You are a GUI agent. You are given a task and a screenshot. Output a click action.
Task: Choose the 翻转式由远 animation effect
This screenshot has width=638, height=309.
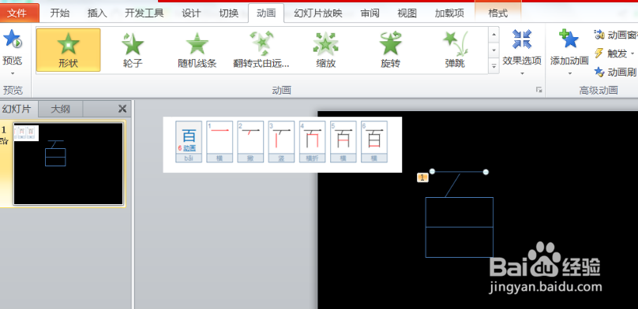(x=261, y=50)
